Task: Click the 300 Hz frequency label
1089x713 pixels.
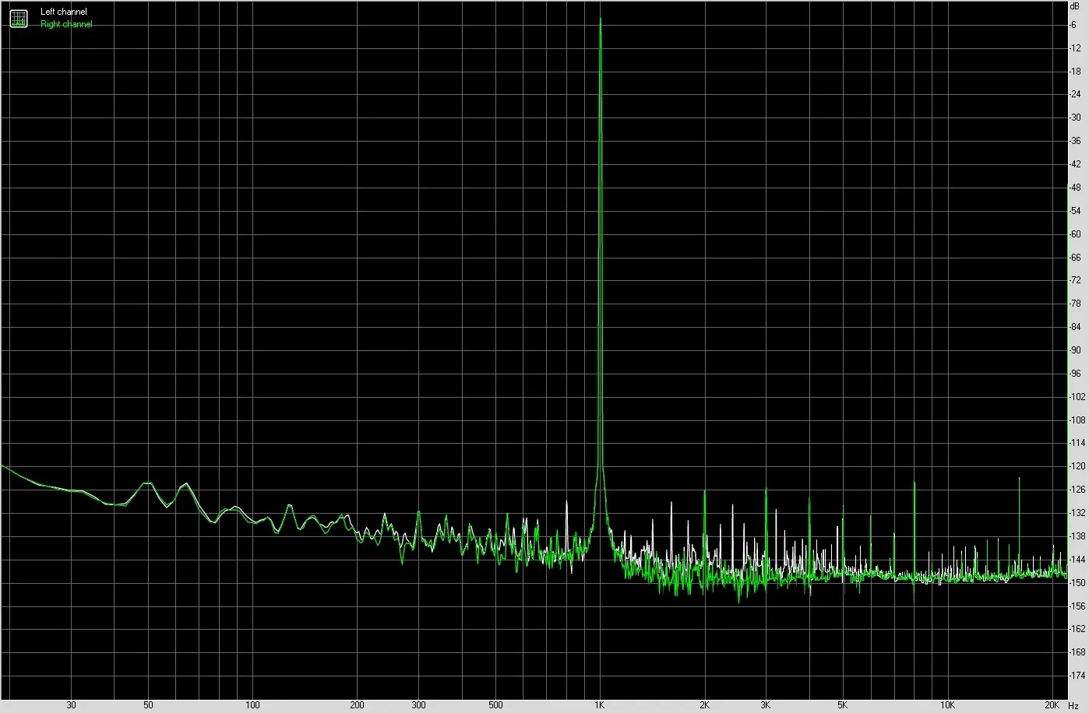Action: click(x=419, y=705)
